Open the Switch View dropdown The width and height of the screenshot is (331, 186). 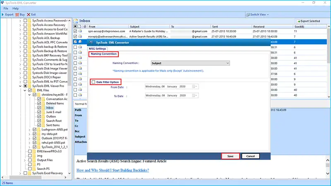257,14
